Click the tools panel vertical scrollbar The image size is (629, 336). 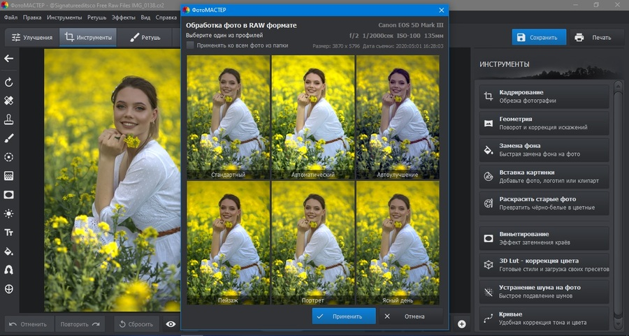(619, 205)
